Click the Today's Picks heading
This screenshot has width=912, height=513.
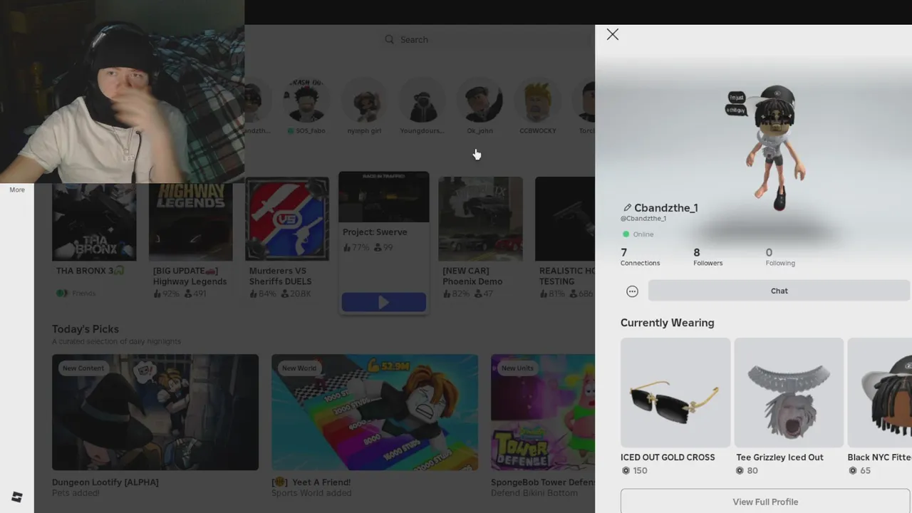point(85,329)
